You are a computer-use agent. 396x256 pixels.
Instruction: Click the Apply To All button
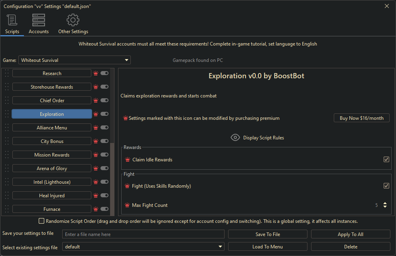point(351,234)
